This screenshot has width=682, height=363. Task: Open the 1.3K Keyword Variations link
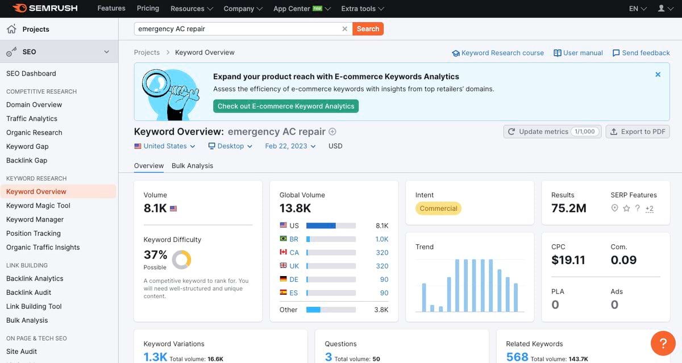[x=155, y=357]
